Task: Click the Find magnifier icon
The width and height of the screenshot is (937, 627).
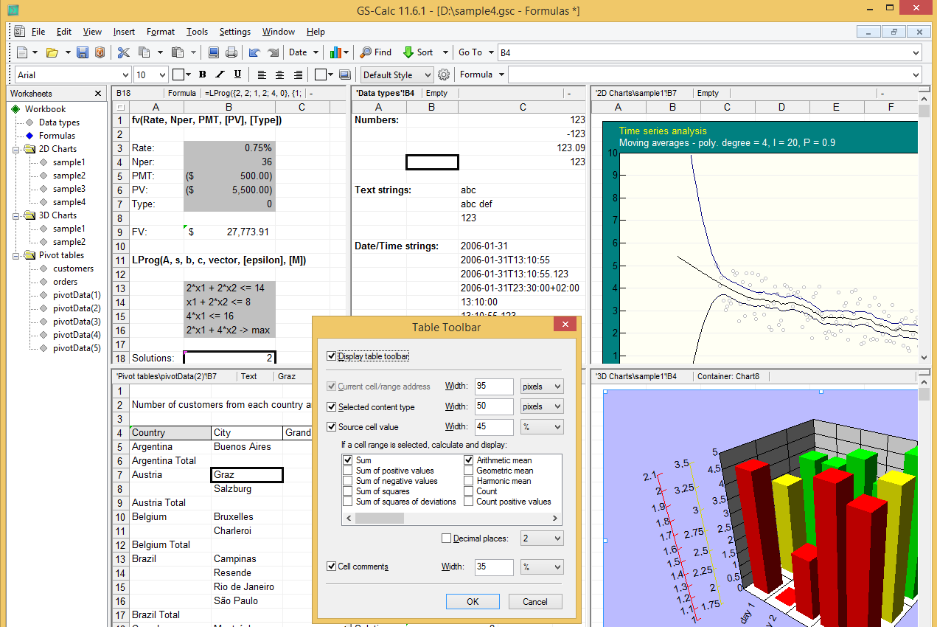Action: click(366, 52)
